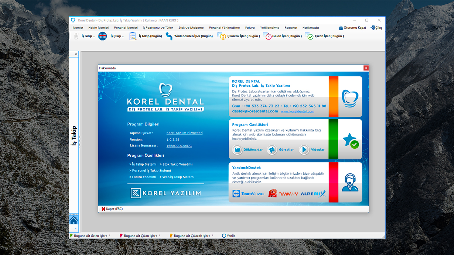Open İş Pozisyonu ve Türleri menu

[158, 28]
